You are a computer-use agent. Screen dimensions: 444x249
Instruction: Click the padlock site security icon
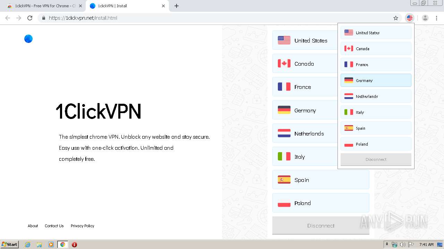[43, 18]
